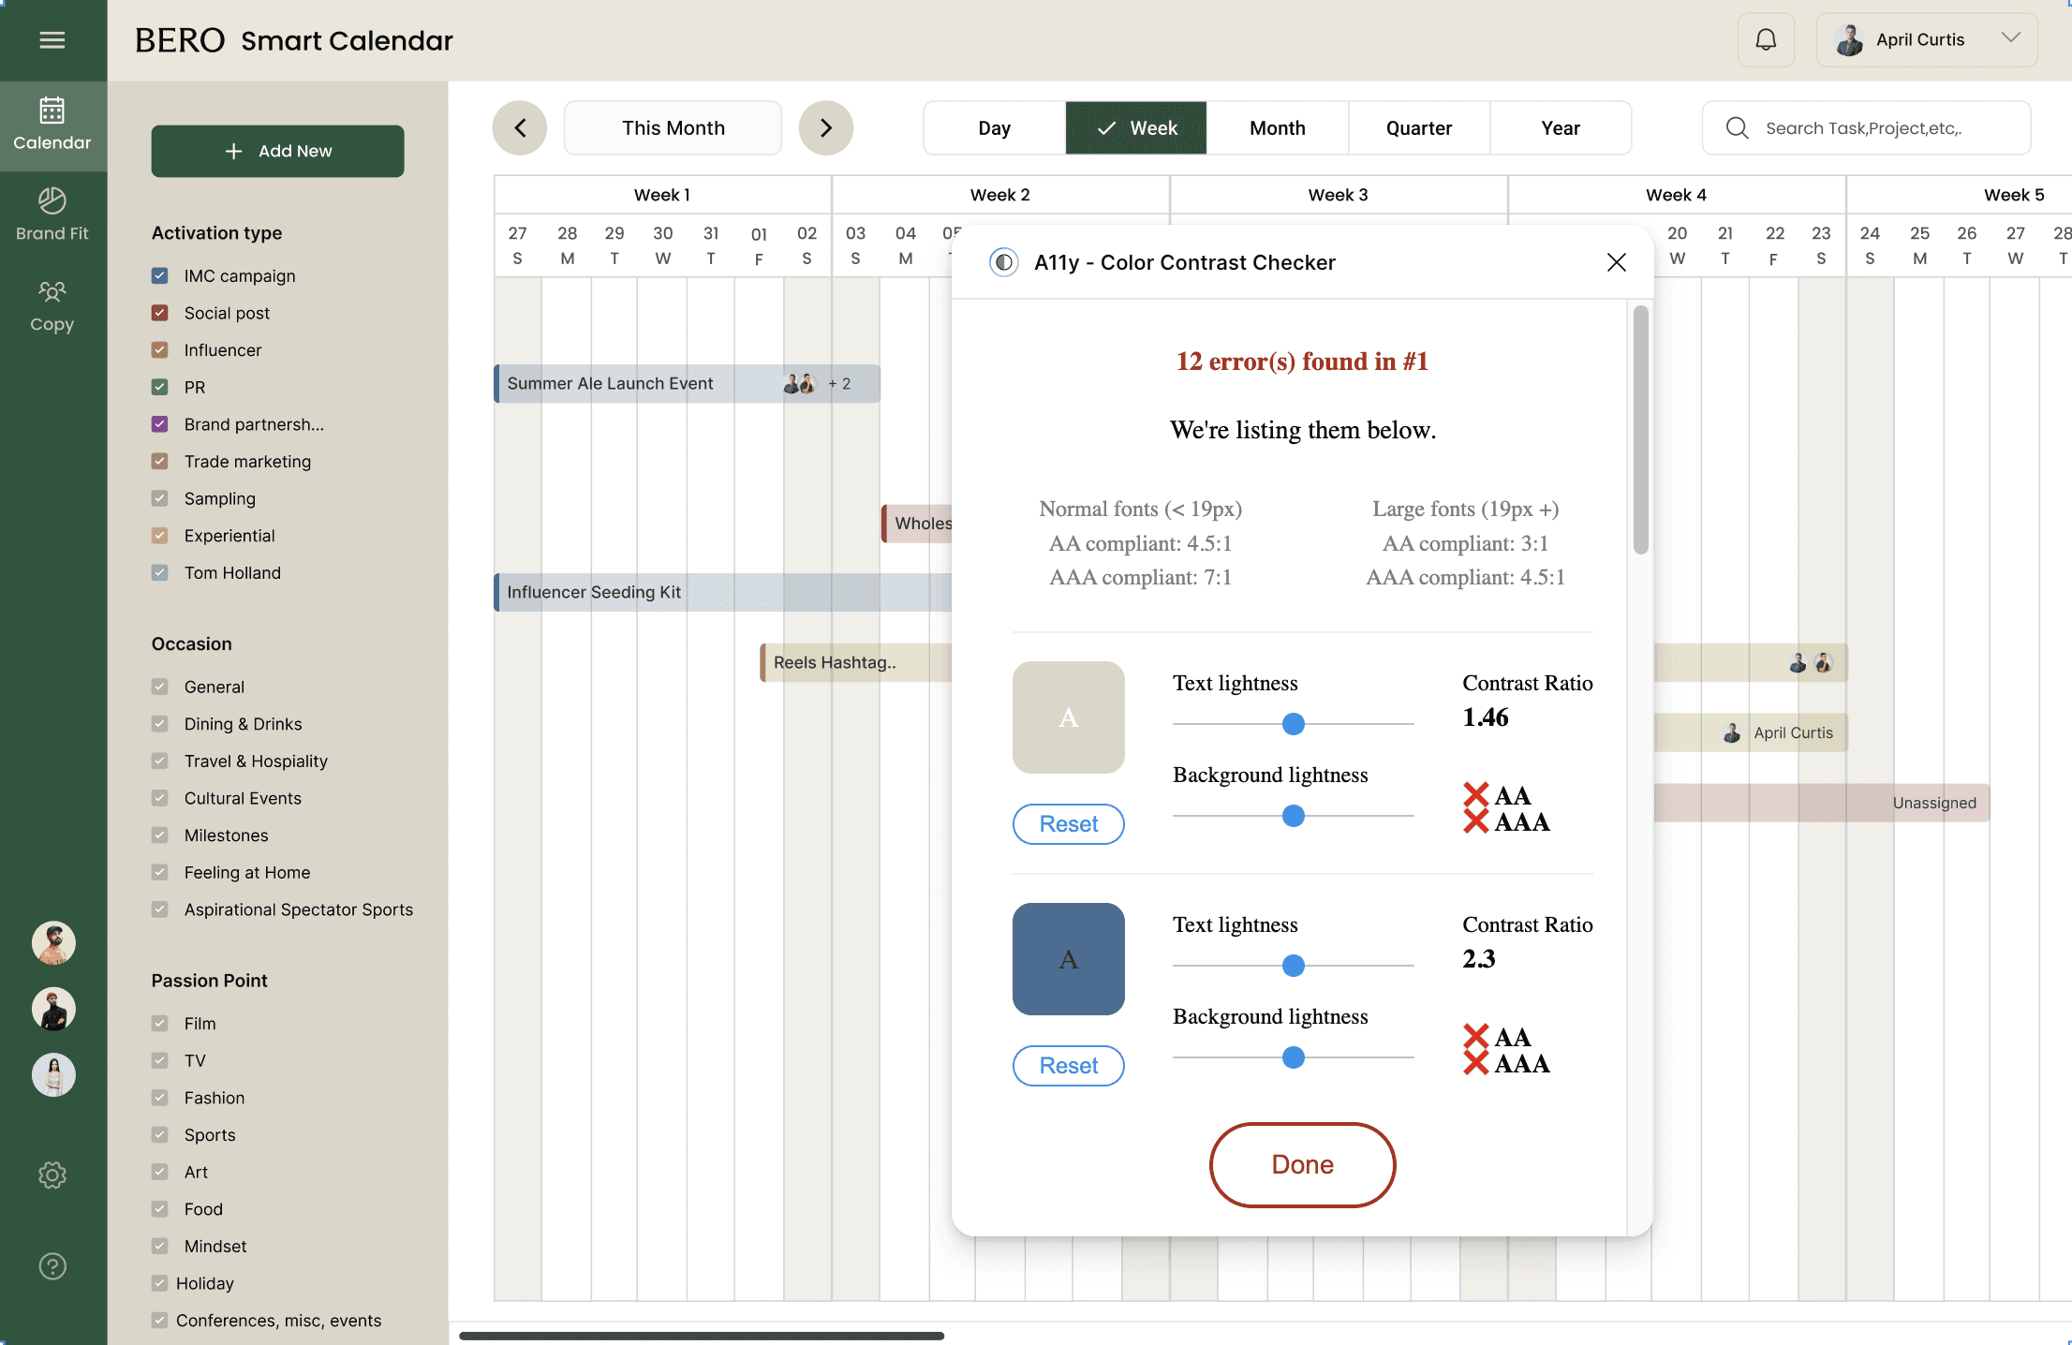Open the help question mark icon
The height and width of the screenshot is (1345, 2072).
pyautogui.click(x=52, y=1266)
